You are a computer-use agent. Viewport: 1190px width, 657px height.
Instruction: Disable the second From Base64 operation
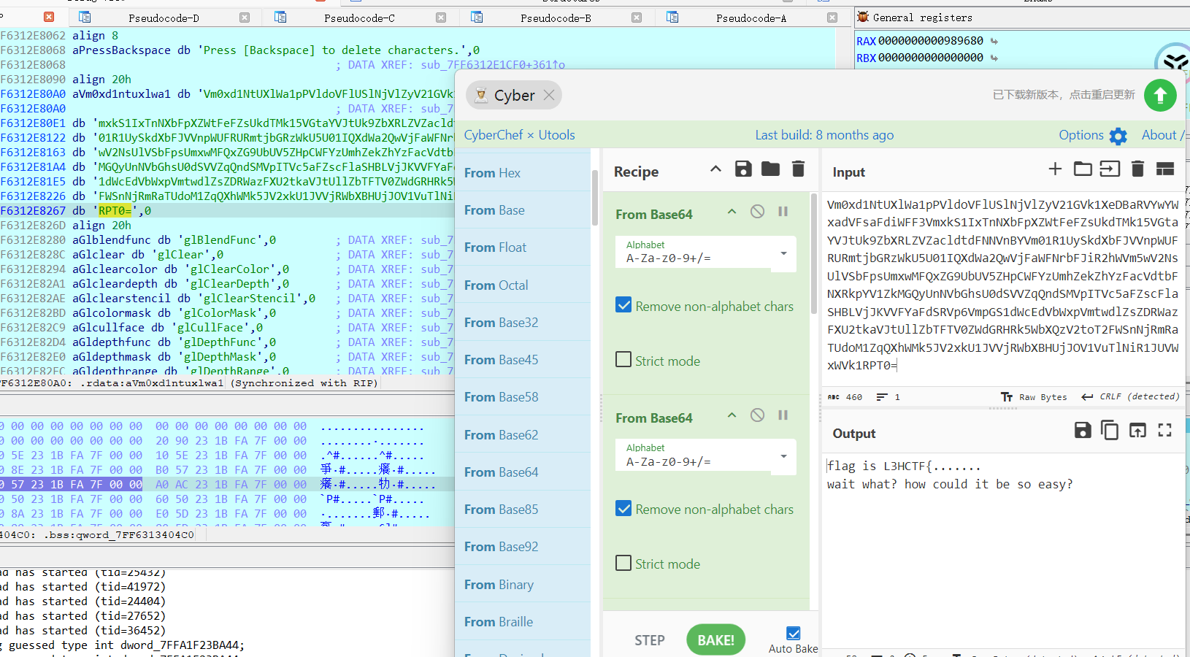click(757, 415)
